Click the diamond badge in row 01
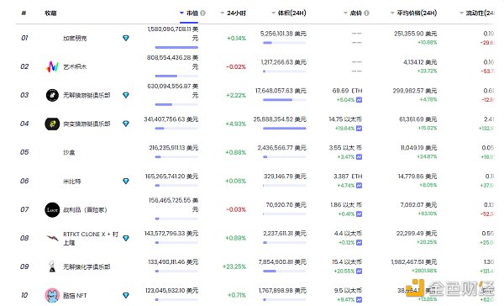The width and height of the screenshot is (504, 306). [126, 38]
